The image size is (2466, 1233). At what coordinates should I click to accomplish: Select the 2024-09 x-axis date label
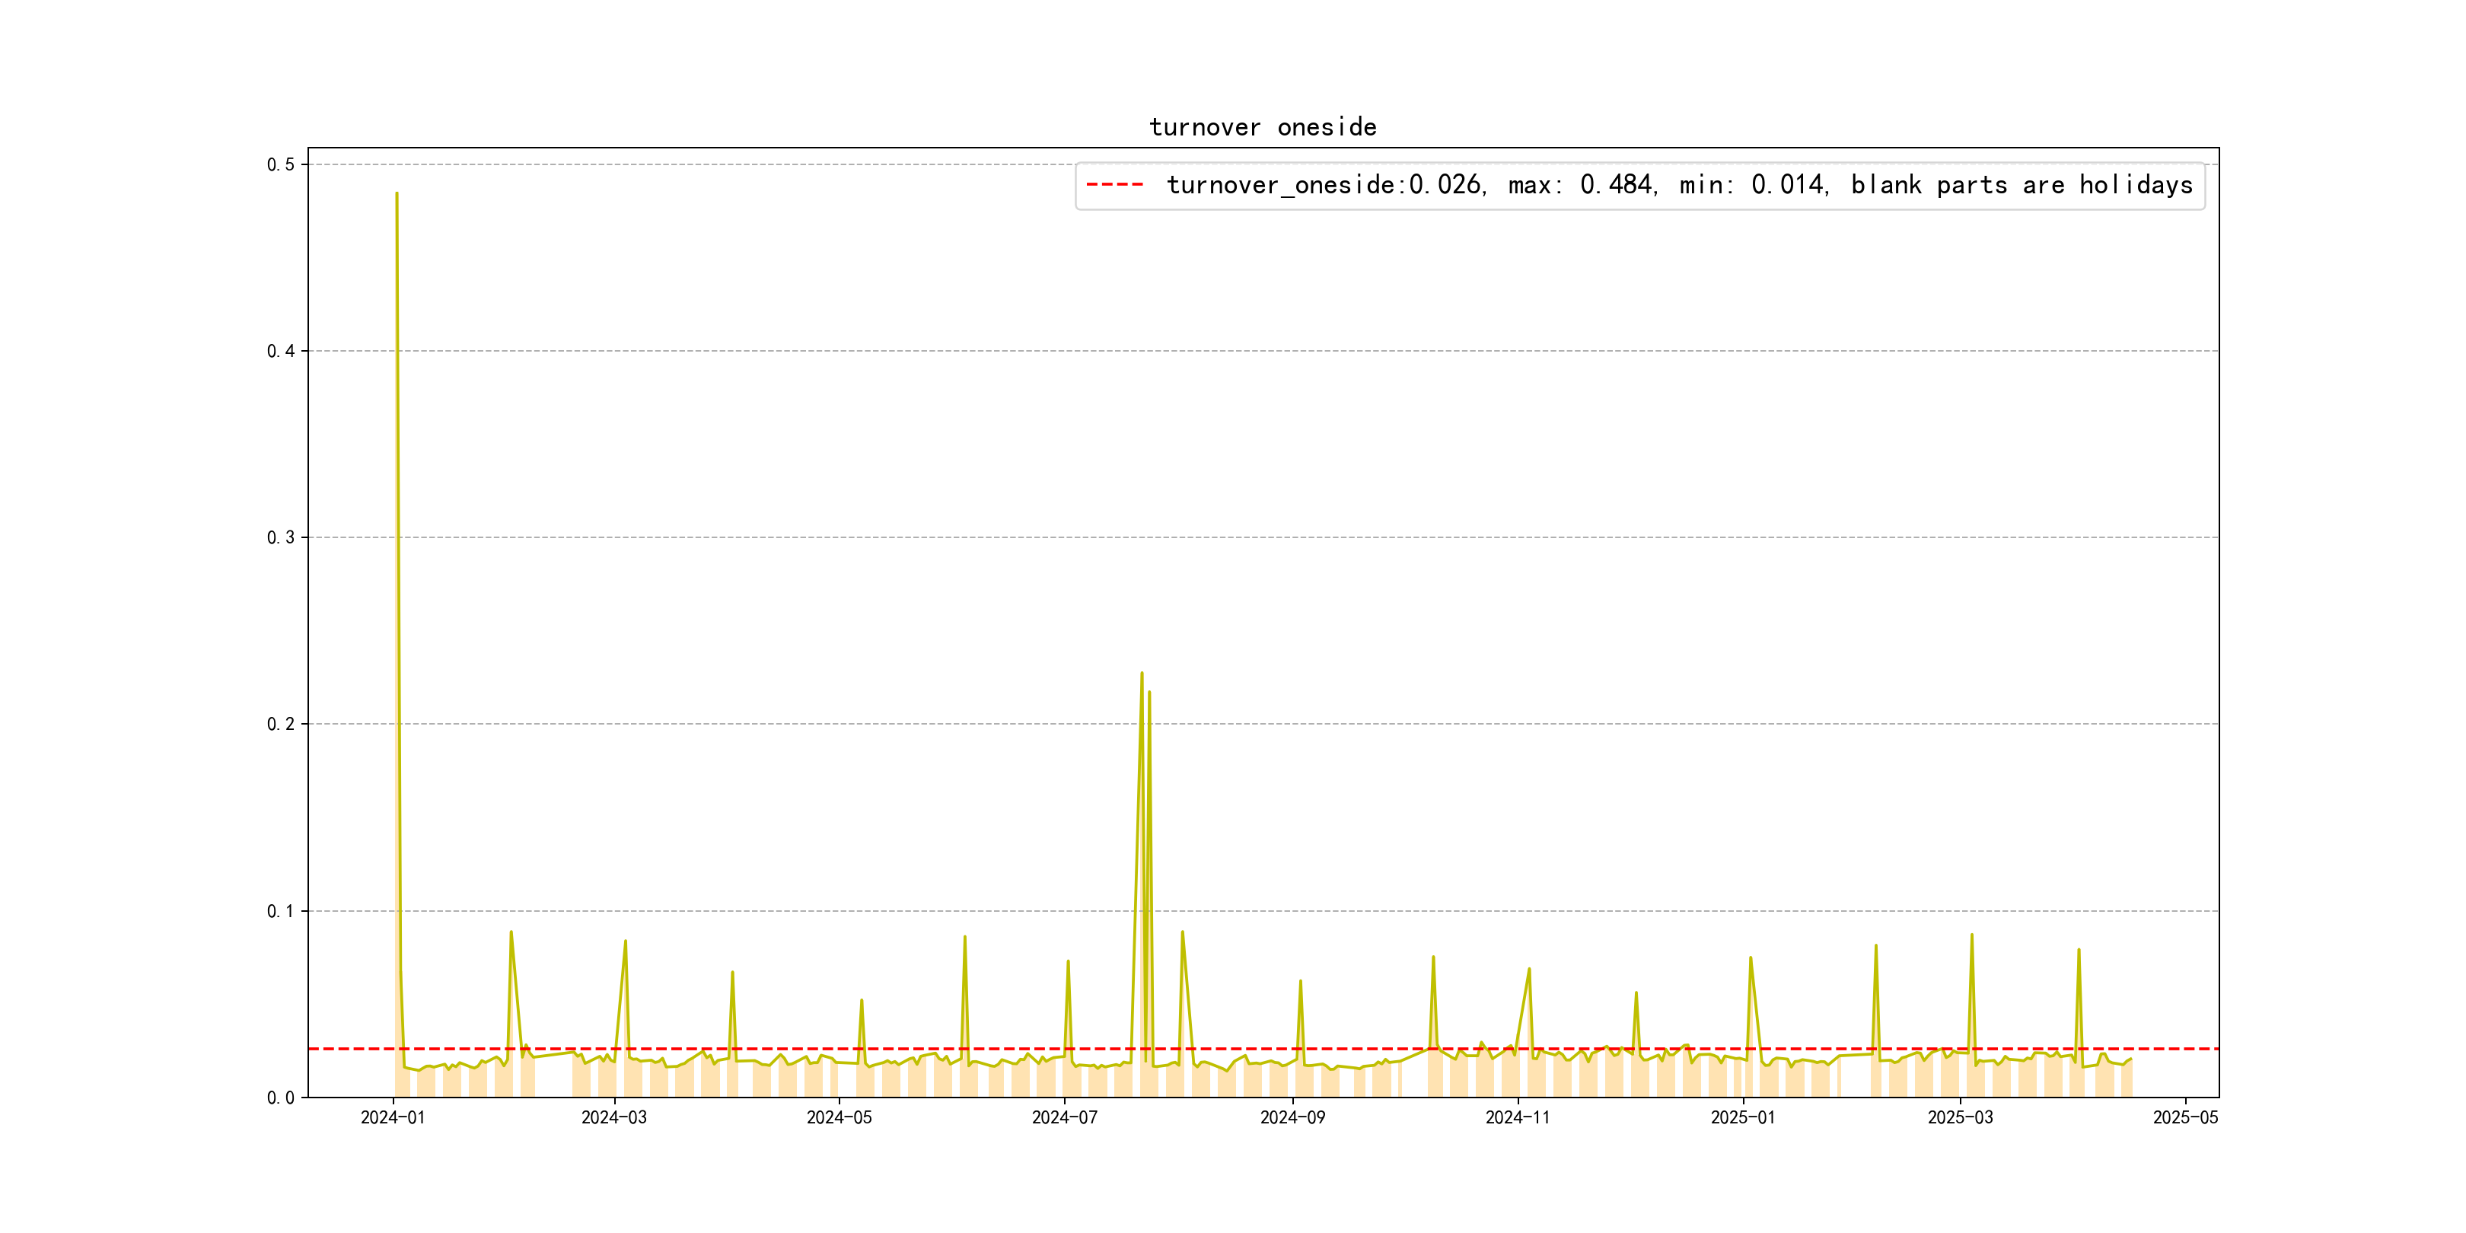coord(1292,1118)
